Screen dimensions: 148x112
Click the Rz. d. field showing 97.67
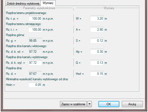(x=35, y=74)
